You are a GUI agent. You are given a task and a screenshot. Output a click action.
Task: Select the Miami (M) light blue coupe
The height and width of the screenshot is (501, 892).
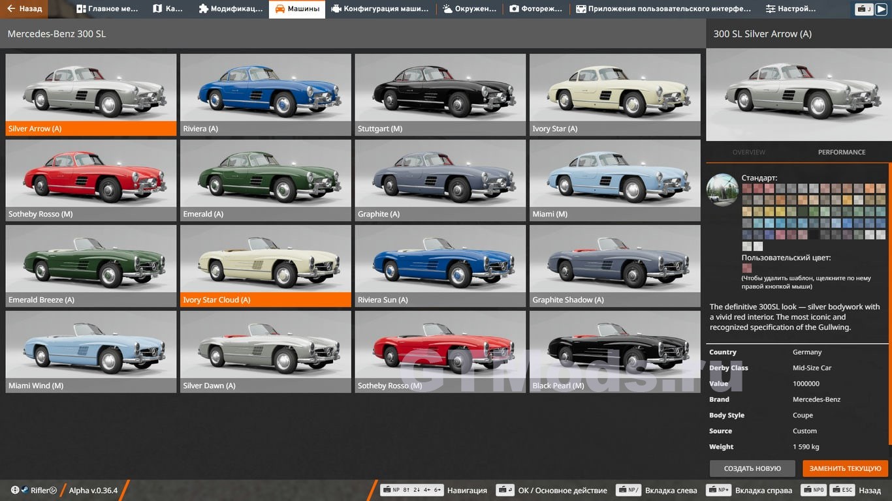[x=615, y=180]
